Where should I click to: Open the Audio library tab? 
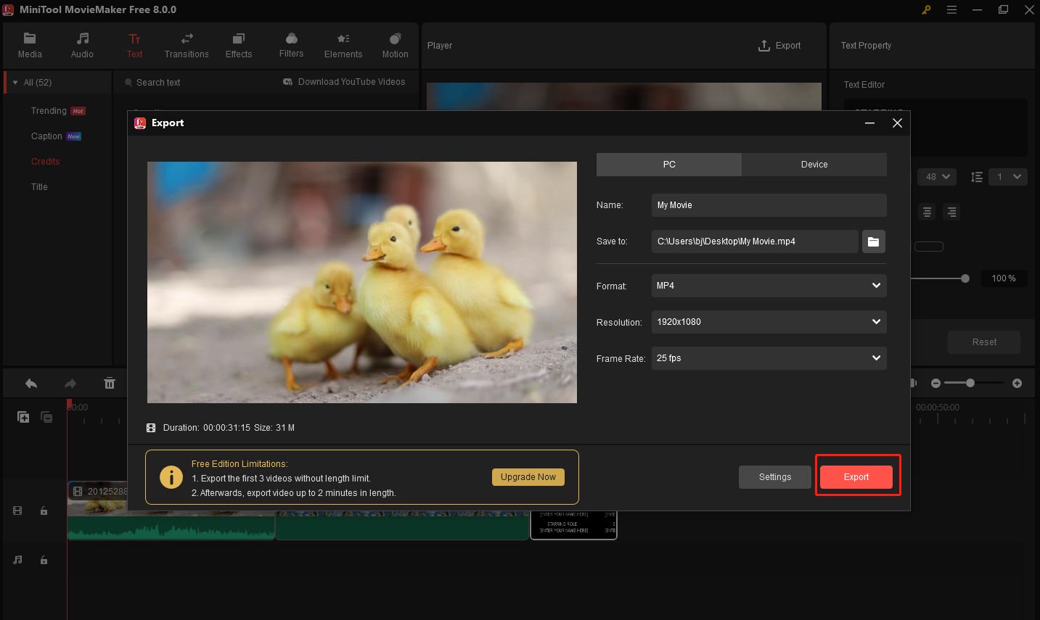[x=82, y=45]
